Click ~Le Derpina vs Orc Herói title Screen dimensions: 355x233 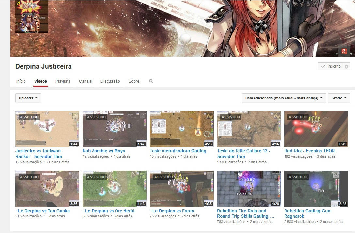tap(108, 211)
